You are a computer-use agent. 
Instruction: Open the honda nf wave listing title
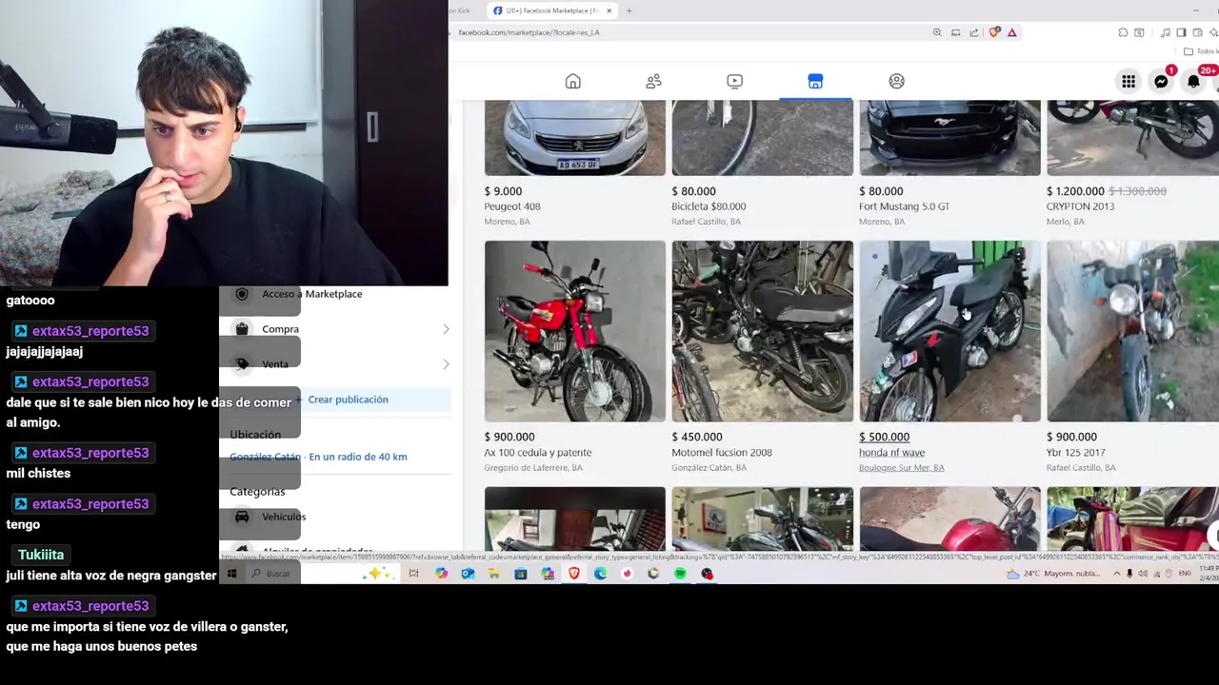[891, 453]
